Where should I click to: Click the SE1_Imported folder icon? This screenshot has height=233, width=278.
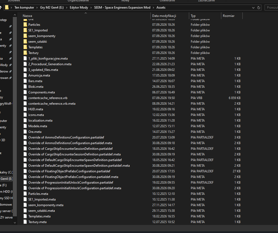pos(25,30)
